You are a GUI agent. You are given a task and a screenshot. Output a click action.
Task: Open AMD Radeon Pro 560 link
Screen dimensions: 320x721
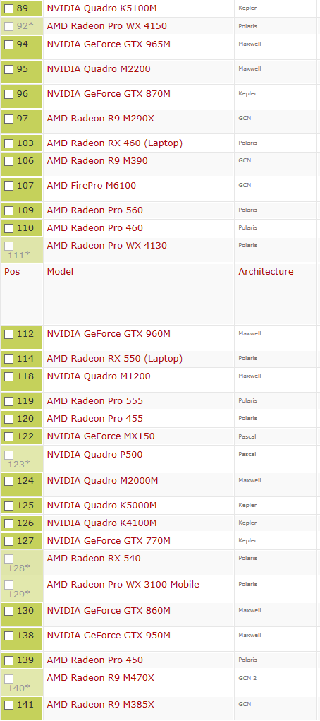[x=94, y=210]
